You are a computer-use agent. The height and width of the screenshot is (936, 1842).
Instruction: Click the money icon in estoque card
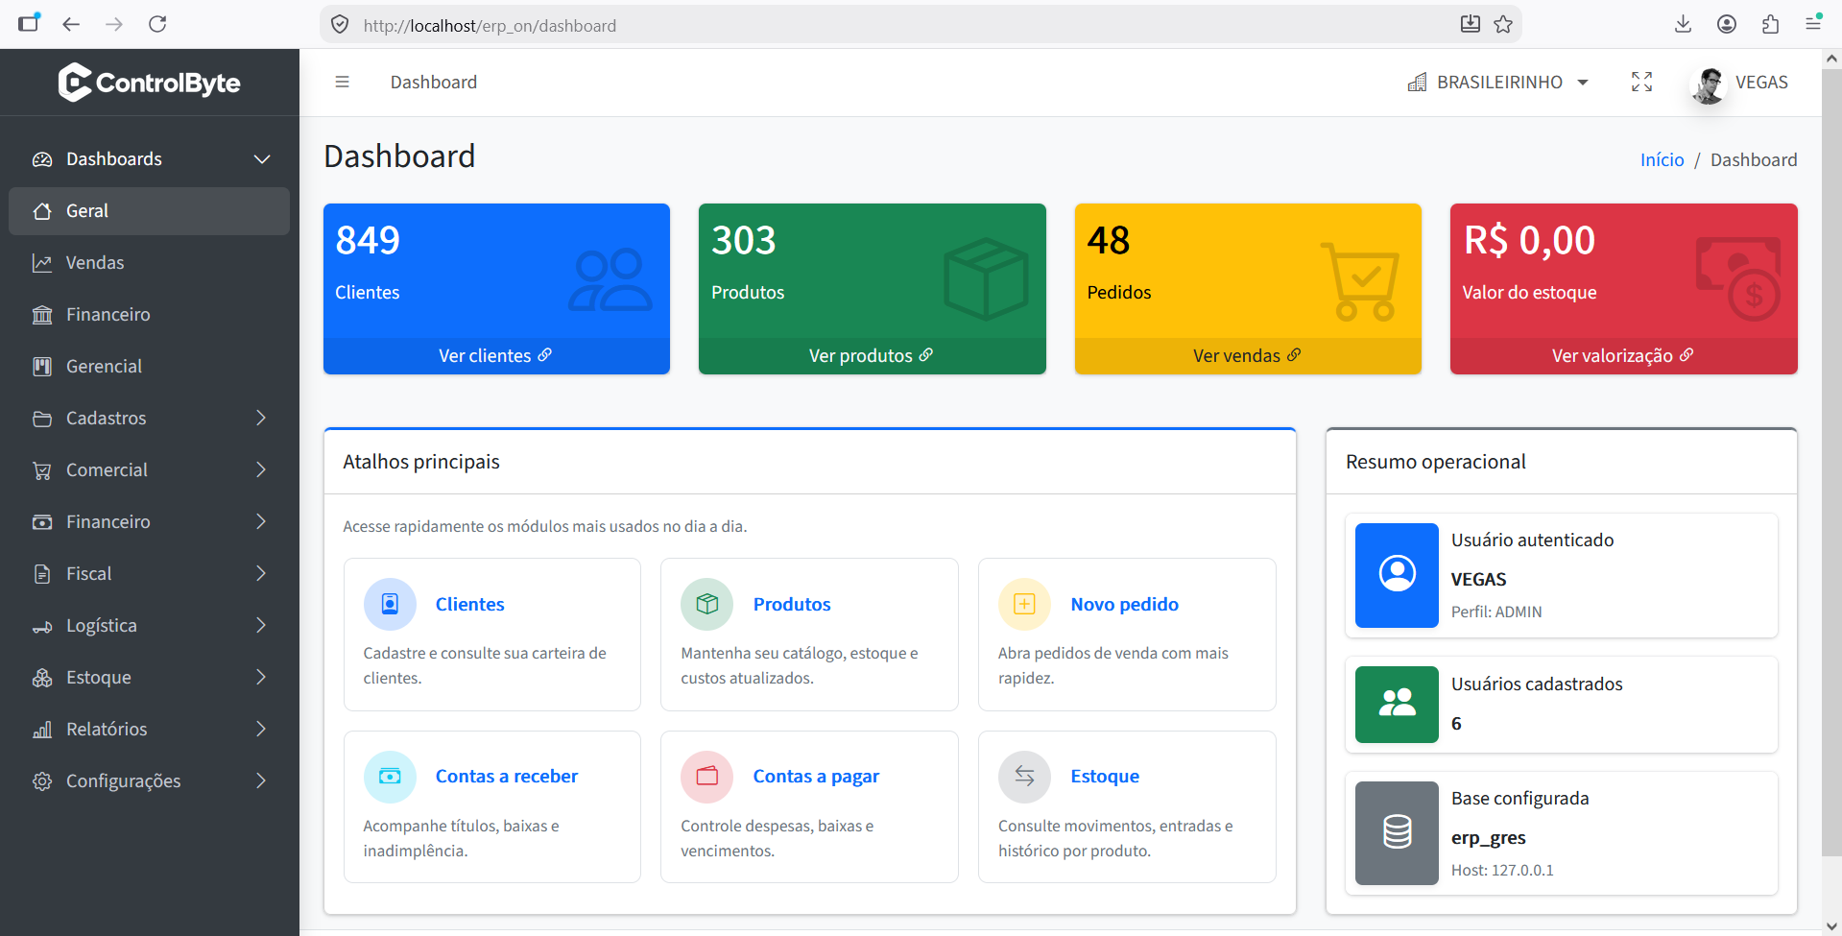1738,279
